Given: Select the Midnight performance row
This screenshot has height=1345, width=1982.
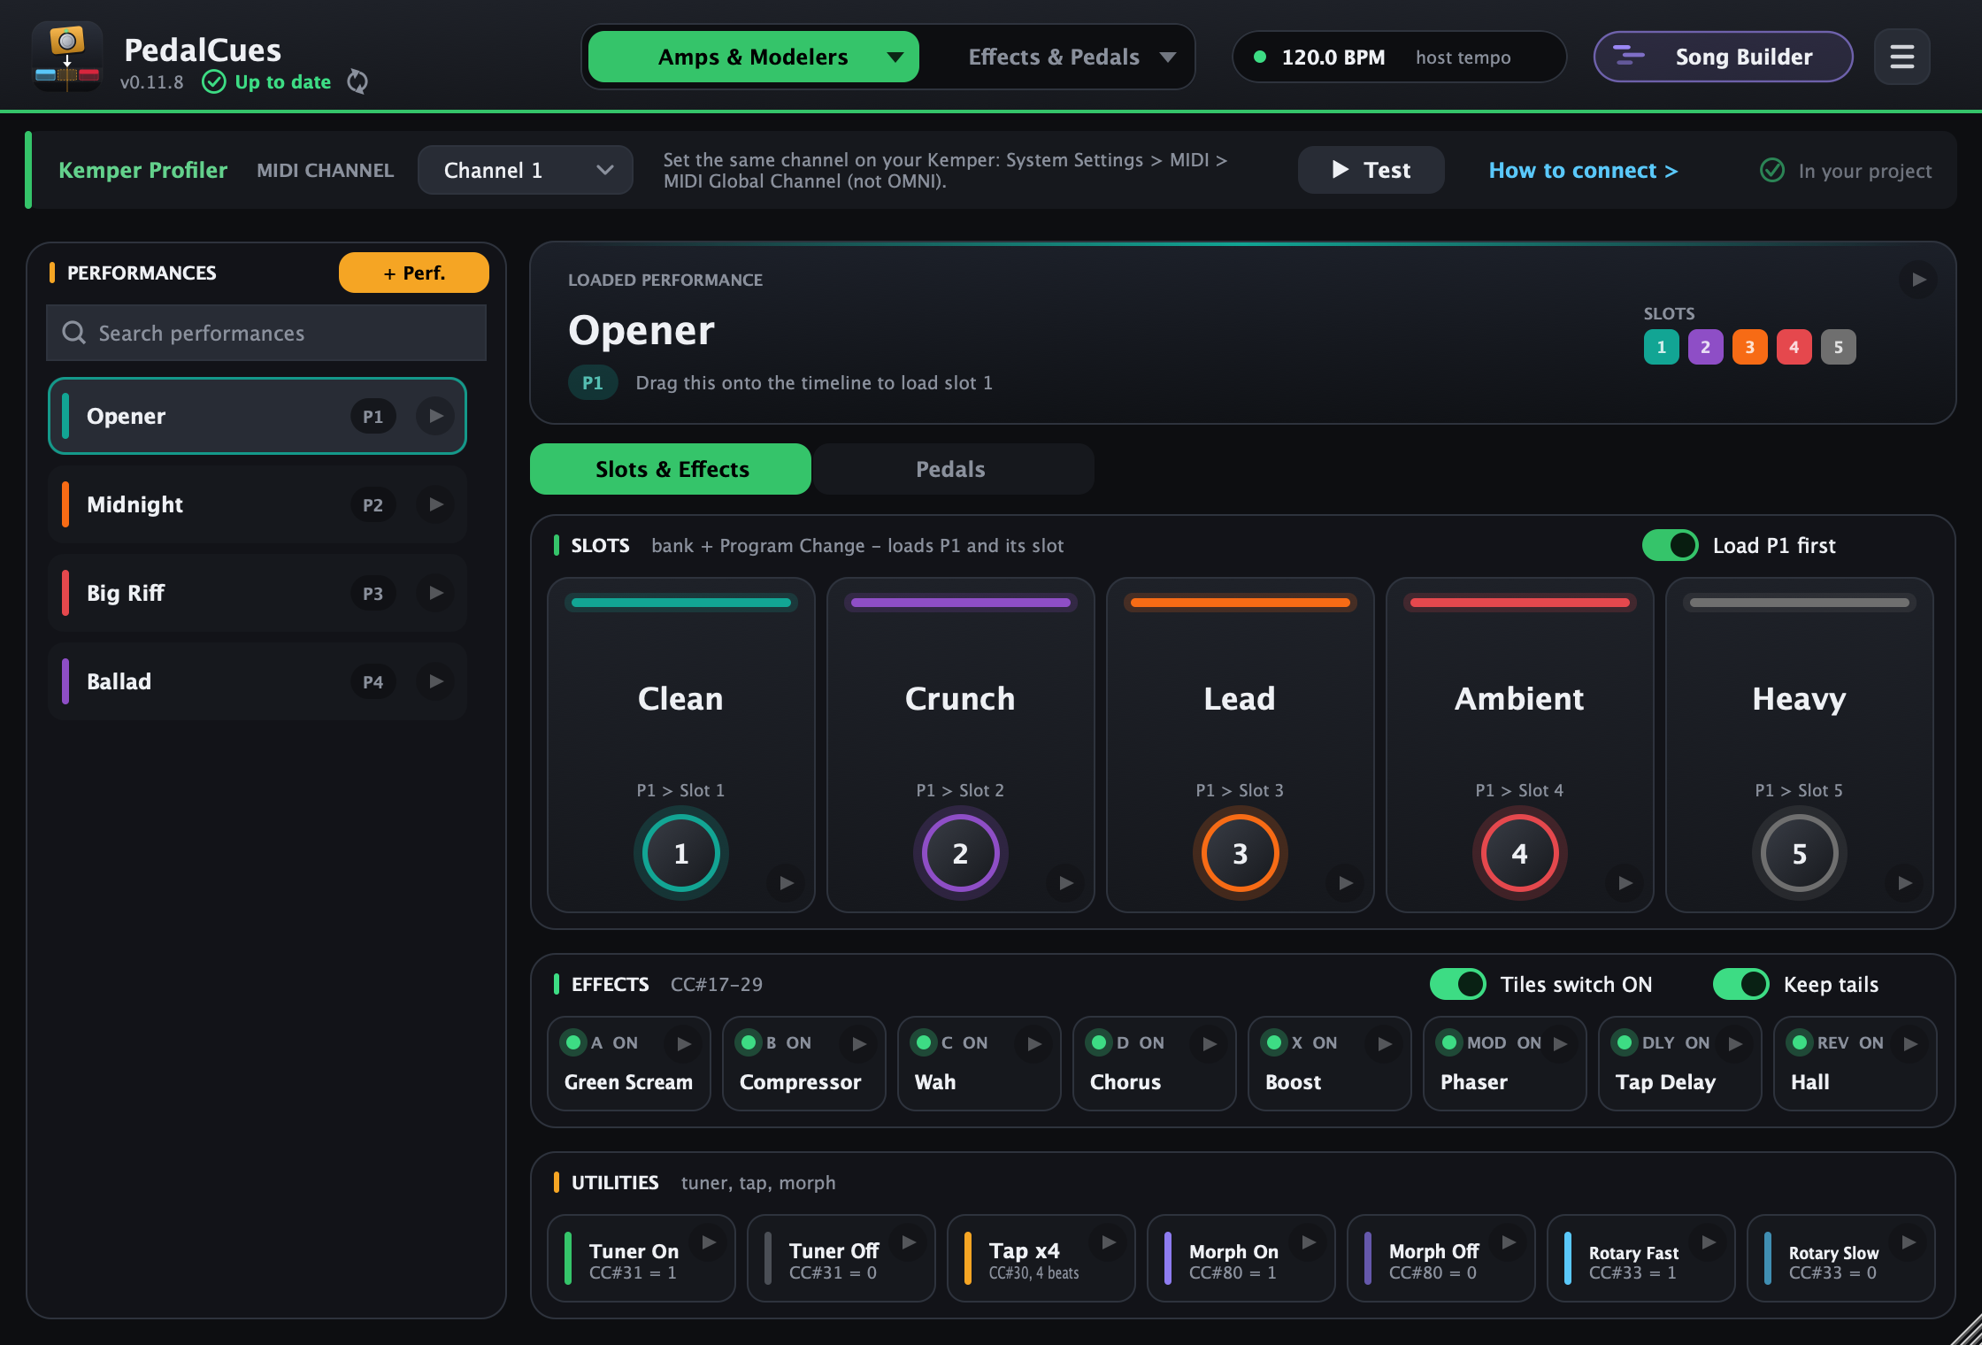Looking at the screenshot, I should 257,504.
